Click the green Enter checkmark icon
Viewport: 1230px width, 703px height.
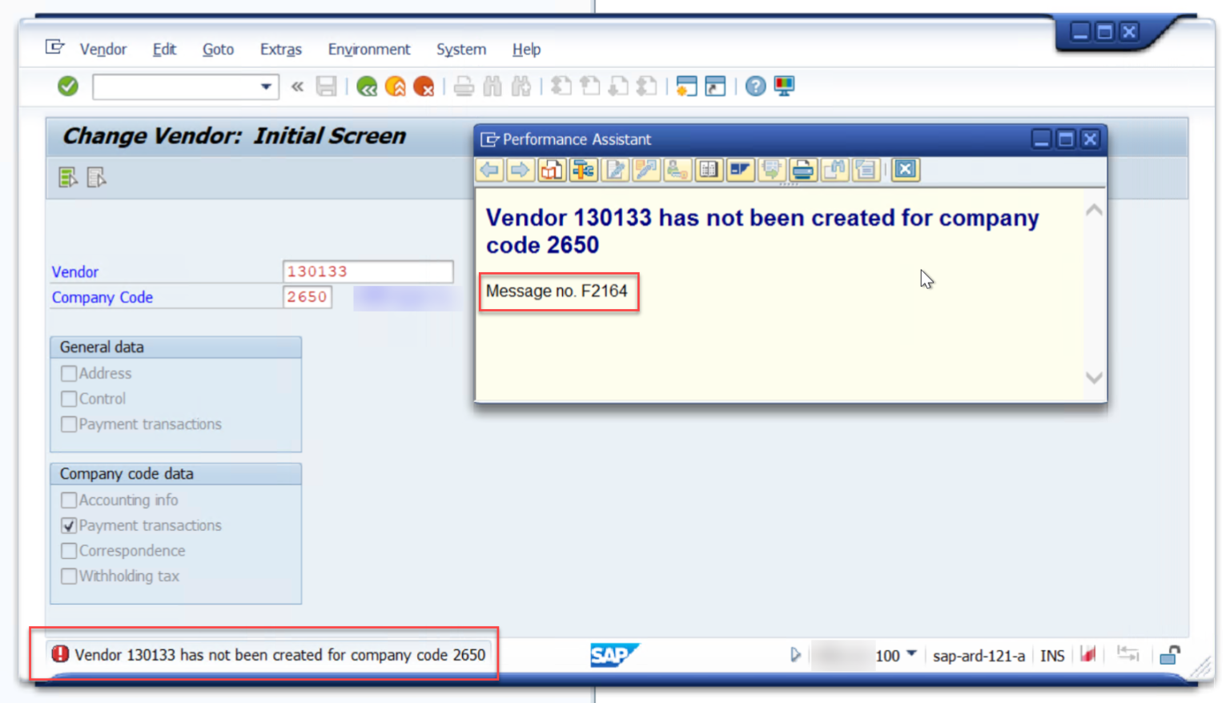pyautogui.click(x=67, y=86)
